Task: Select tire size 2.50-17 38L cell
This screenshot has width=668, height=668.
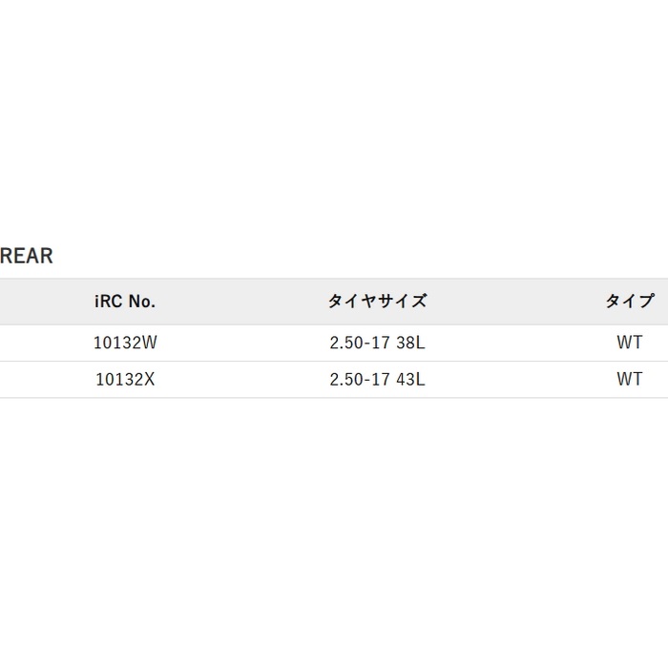Action: (x=377, y=343)
